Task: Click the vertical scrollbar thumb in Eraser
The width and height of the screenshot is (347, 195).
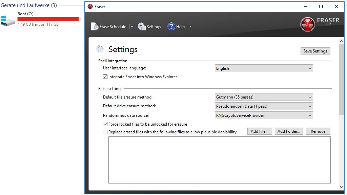Action: pyautogui.click(x=341, y=79)
